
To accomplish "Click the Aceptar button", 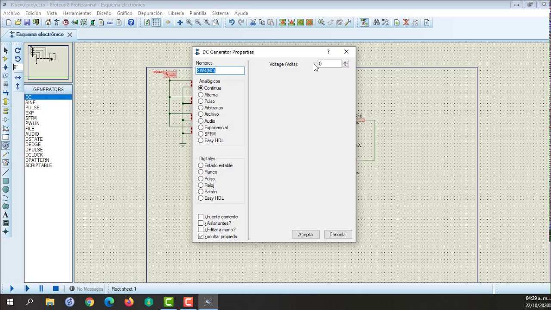I will pyautogui.click(x=306, y=234).
